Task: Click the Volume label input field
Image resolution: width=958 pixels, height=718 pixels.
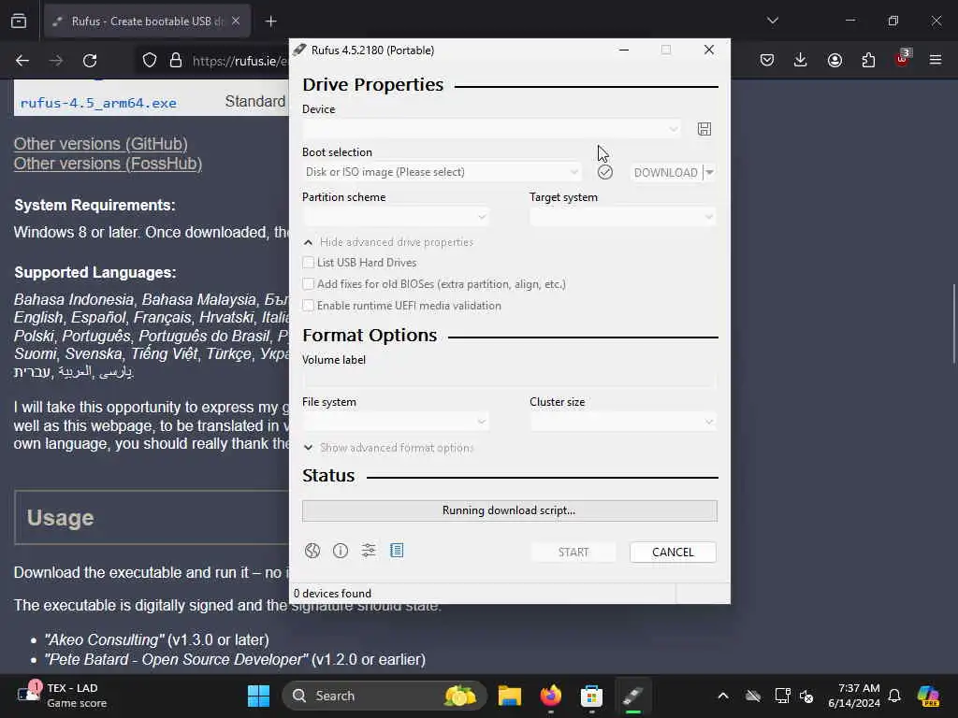Action: click(x=509, y=380)
